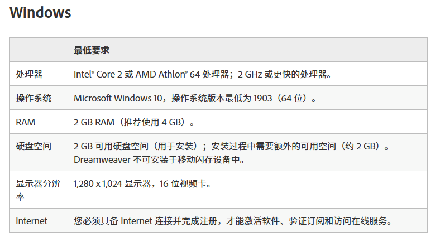Click the Windows heading

pyautogui.click(x=40, y=13)
